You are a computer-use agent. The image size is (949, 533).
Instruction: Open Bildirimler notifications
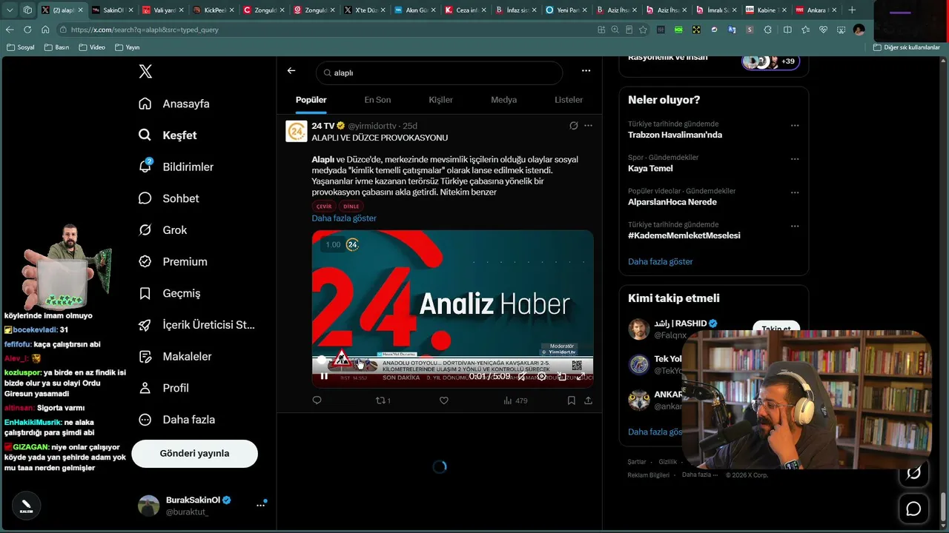(x=176, y=167)
